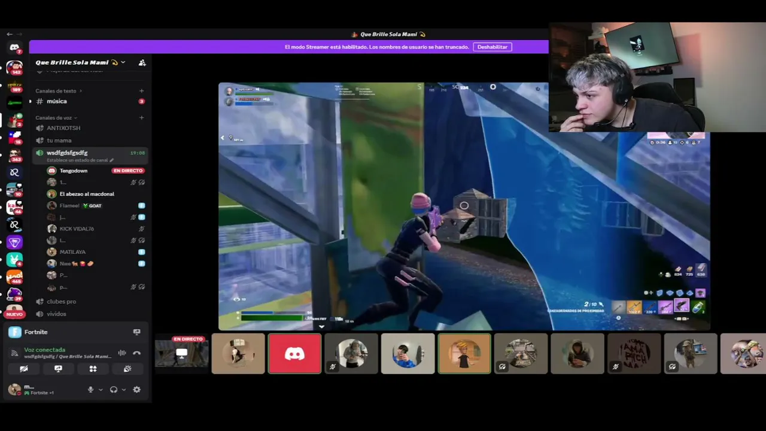Collapse the Canales de voz category
Viewport: 766px width, 431px height.
[56, 118]
